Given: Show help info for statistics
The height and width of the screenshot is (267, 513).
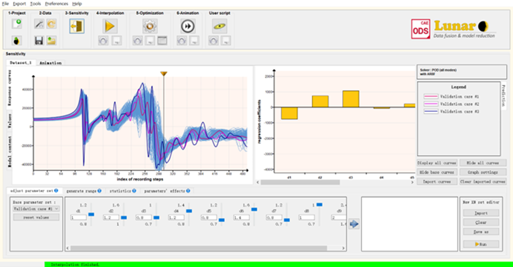Looking at the screenshot, I should click(134, 191).
